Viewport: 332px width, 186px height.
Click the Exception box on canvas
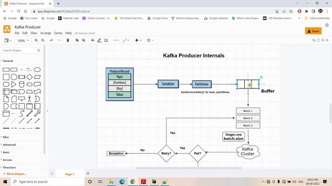tap(116, 153)
